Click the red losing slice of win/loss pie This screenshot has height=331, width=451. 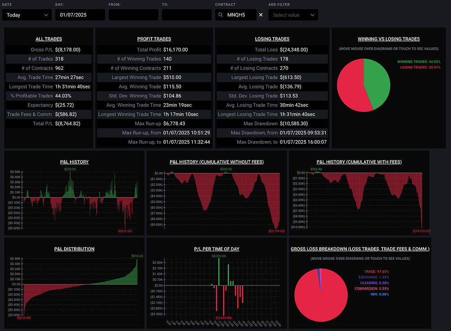pos(350,86)
